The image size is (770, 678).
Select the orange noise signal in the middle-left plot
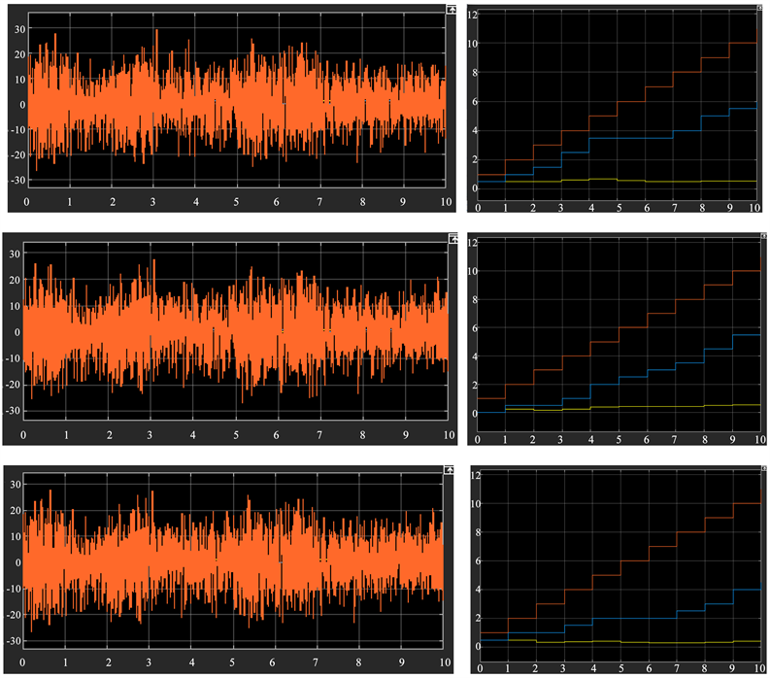tap(233, 332)
